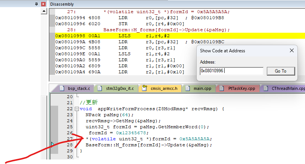This screenshot has height=164, width=305.
Task: Click the scroll up arrow beside Disassembly
Action: tap(44, 11)
